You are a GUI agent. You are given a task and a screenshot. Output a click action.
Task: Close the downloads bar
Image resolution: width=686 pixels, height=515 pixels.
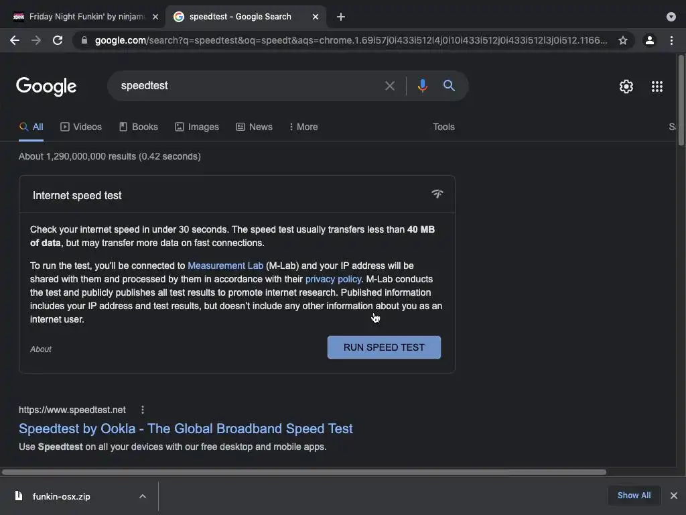coord(674,496)
